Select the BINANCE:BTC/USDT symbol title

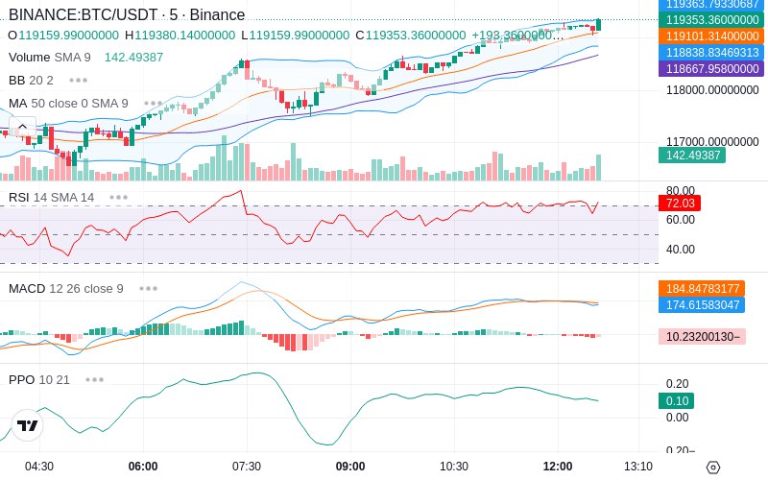pyautogui.click(x=84, y=14)
